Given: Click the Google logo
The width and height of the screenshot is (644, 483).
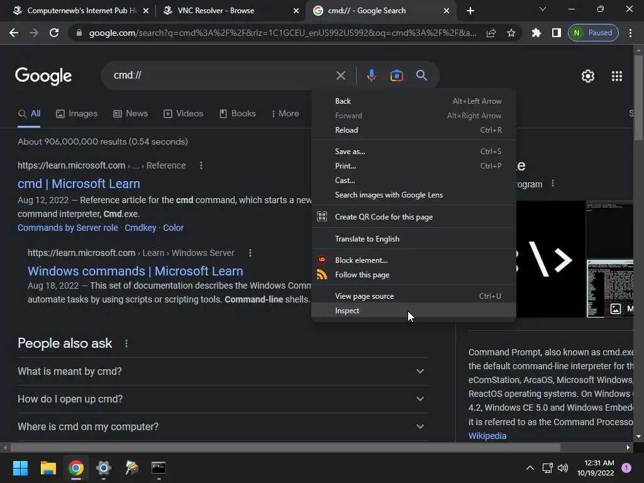Looking at the screenshot, I should [x=43, y=76].
